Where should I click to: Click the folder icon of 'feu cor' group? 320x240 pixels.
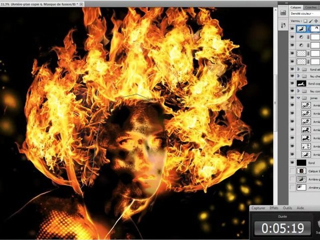click(304, 91)
